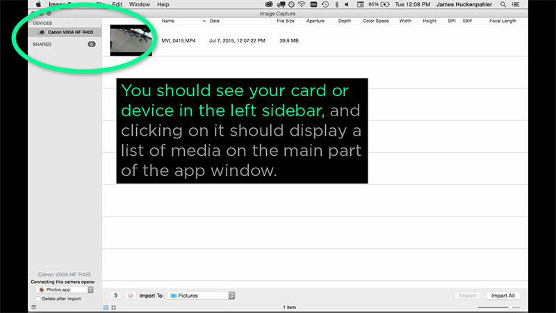Click the EXIF column header

tap(467, 21)
